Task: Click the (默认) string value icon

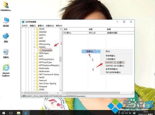Action: pyautogui.click(x=65, y=33)
